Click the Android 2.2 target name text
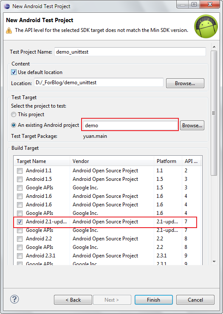 tap(39, 239)
